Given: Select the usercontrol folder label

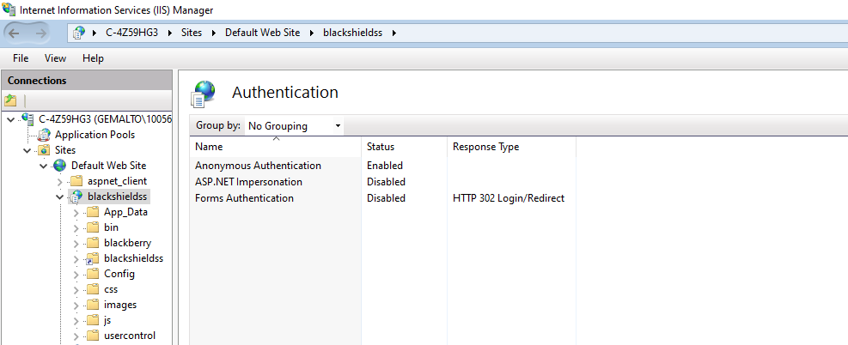Looking at the screenshot, I should tap(130, 336).
